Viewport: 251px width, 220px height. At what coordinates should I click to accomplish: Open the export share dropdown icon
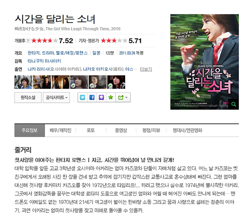coord(123,97)
